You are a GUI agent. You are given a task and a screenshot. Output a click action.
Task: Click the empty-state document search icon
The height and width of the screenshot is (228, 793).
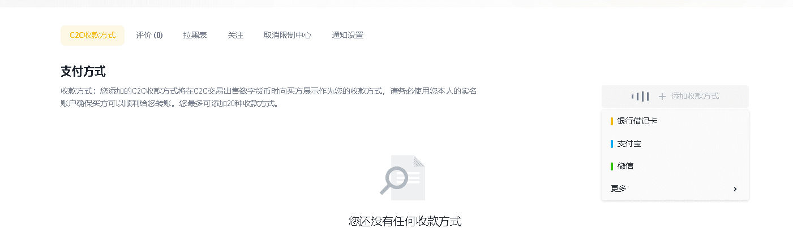(402, 177)
